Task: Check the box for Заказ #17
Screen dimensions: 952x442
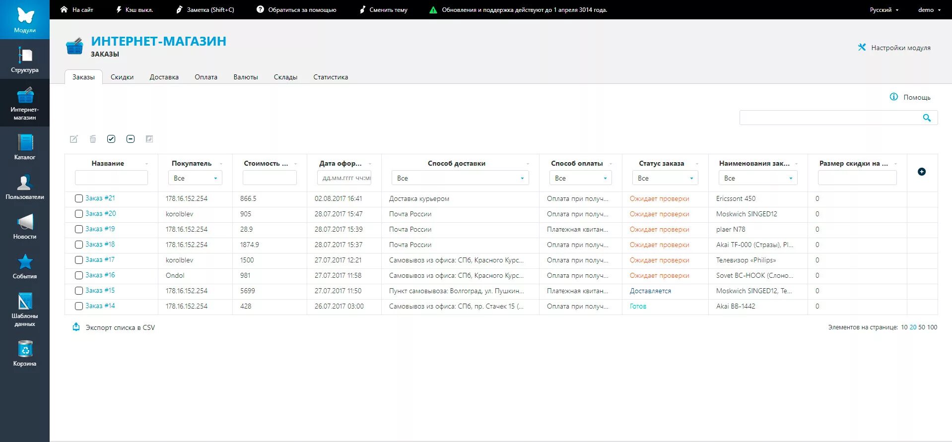Action: 79,260
